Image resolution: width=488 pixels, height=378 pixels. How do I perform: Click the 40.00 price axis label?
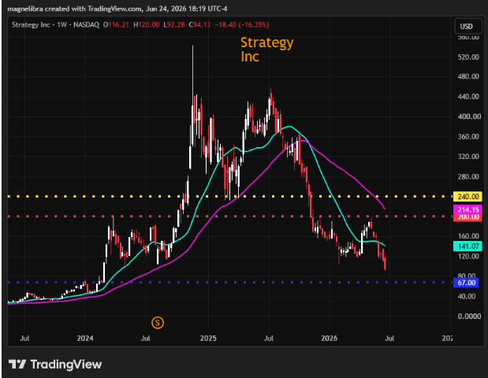tap(467, 296)
